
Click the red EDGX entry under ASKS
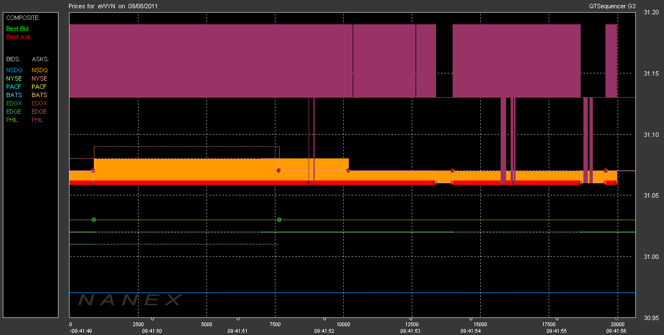click(x=40, y=103)
